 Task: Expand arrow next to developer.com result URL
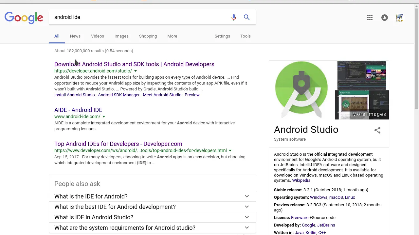[x=230, y=151]
